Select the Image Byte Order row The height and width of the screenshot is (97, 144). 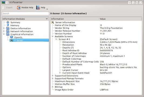(64, 90)
